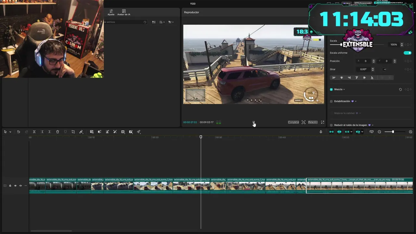
Task: Undo the last edit
Action: 19,132
